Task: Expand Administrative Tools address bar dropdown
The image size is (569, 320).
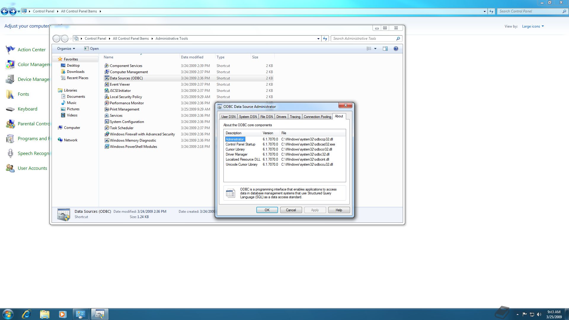Action: coord(318,39)
